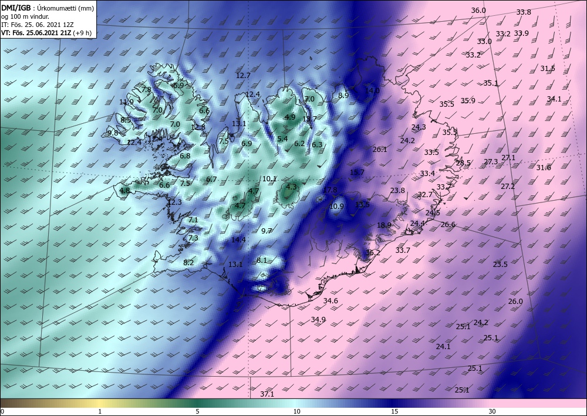587x416 pixels.
Task: Click the 12.7 value label
Action: pyautogui.click(x=243, y=76)
